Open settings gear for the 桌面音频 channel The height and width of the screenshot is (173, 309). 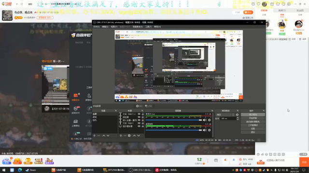(x=210, y=130)
